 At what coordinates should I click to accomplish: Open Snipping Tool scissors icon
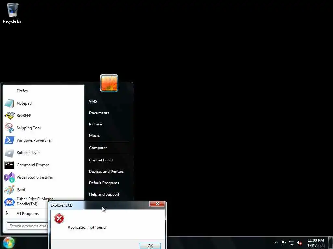[x=9, y=128]
